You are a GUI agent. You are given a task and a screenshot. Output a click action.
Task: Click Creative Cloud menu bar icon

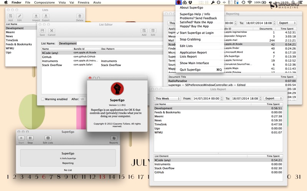(185, 2)
